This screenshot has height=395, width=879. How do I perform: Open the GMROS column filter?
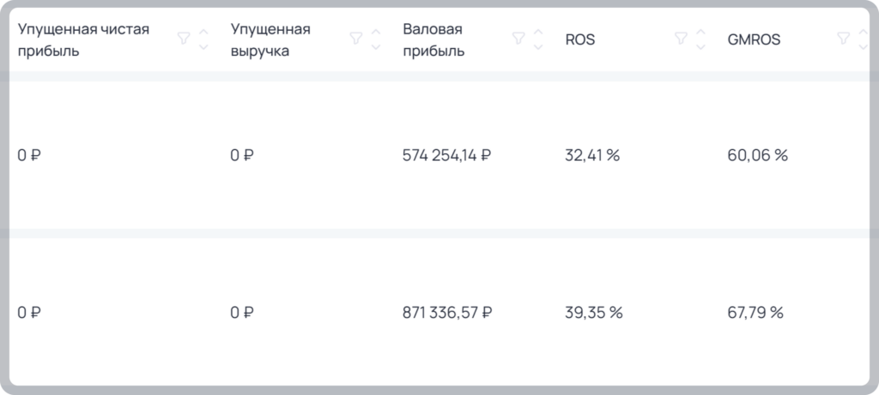843,39
